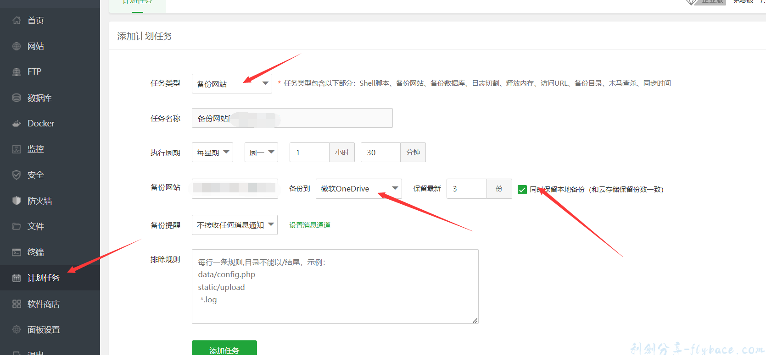Open the 不接收任何消息通知 reminder dropdown
The height and width of the screenshot is (355, 766).
pyautogui.click(x=235, y=225)
